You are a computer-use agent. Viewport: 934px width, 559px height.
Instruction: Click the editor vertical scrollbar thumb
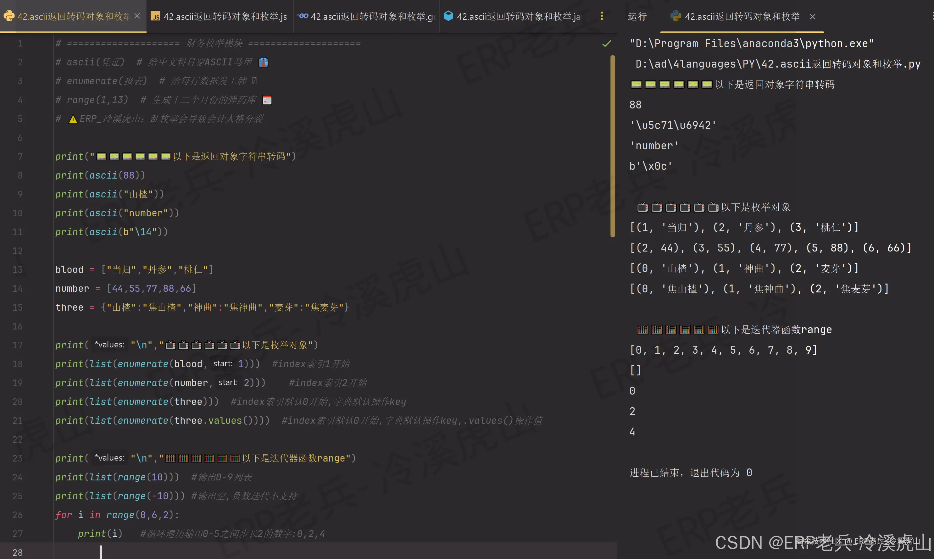pos(612,146)
